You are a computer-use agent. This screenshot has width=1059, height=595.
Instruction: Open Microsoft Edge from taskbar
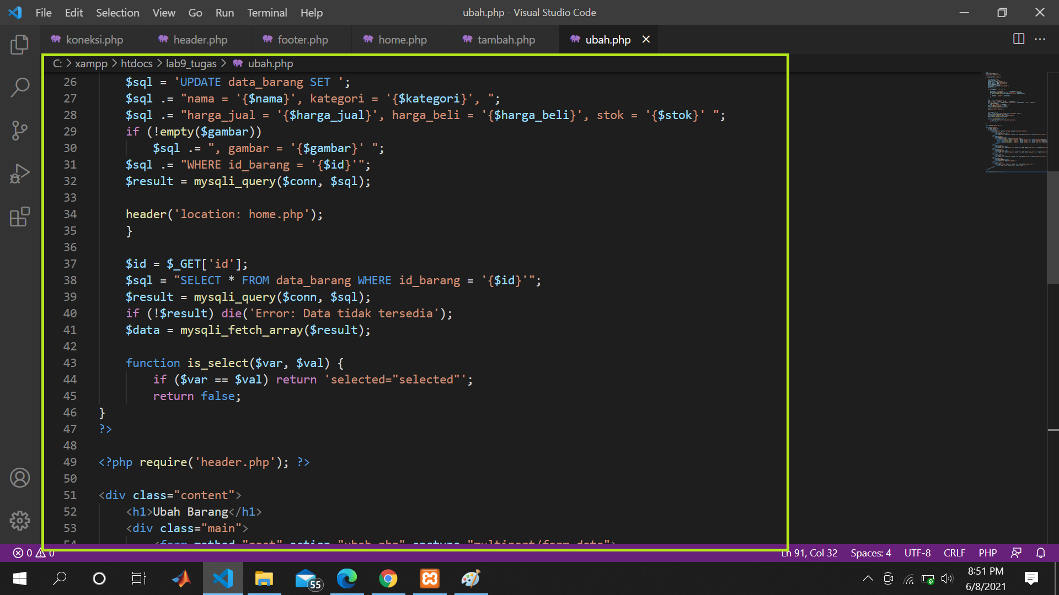coord(347,578)
